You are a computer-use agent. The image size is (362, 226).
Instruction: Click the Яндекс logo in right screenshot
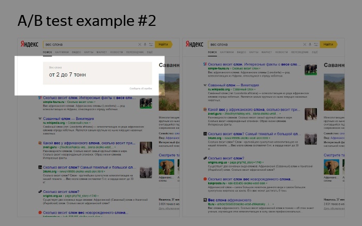pos(194,44)
